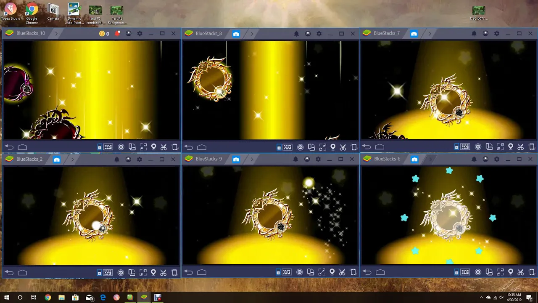Open keyboard controls in BlueStacks_9 toolbar
The height and width of the screenshot is (303, 538).
pyautogui.click(x=287, y=272)
